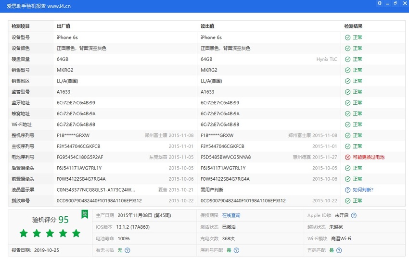Select the factory 指纹串号 serial value
The height and width of the screenshot is (259, 409).
pyautogui.click(x=99, y=201)
